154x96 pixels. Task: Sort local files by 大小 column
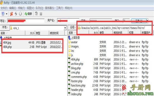30,33
